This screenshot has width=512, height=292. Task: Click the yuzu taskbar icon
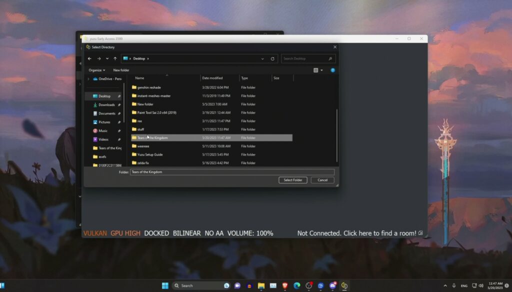(344, 286)
